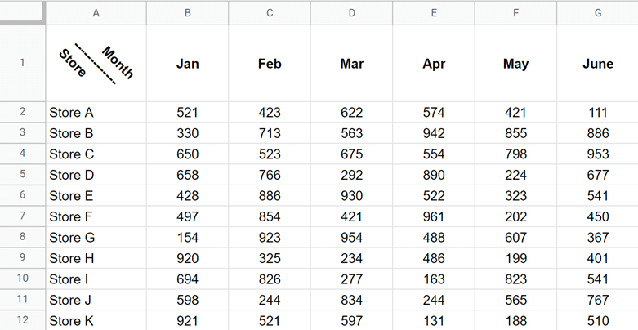Select the Store A cell
Screen dimensions: 638x330
(96, 112)
